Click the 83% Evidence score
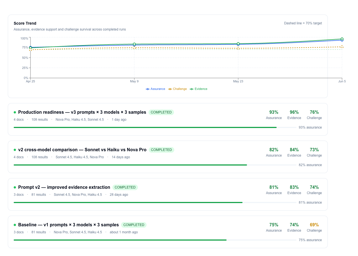The width and height of the screenshot is (358, 256). [294, 187]
